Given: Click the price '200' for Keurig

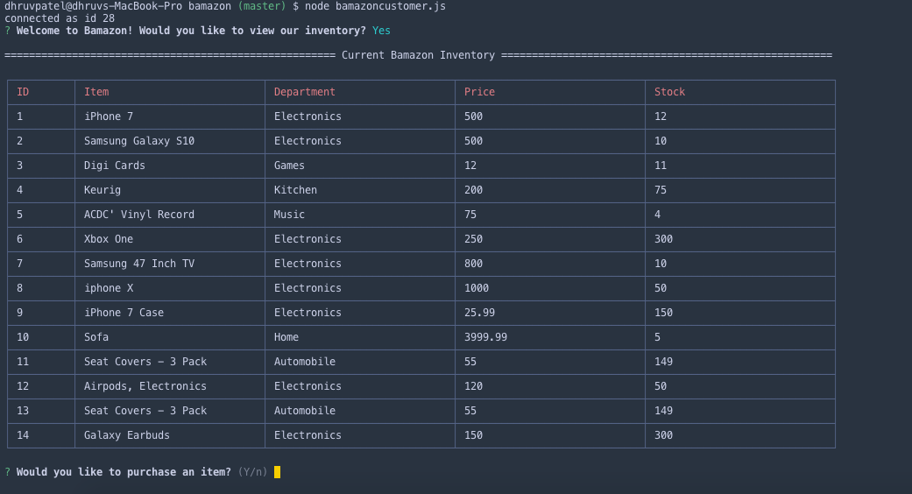Looking at the screenshot, I should click(473, 190).
